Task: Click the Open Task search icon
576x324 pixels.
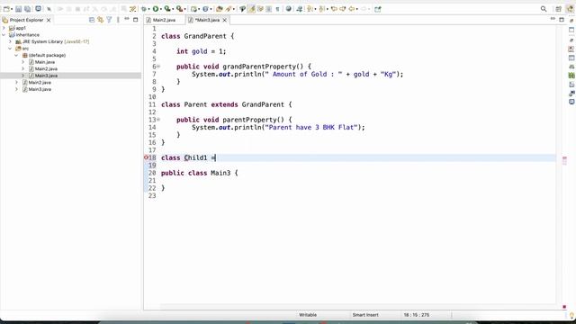Action: (229, 9)
